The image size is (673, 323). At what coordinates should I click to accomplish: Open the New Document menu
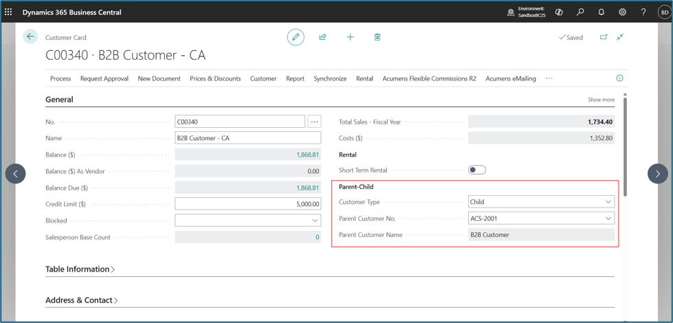159,78
